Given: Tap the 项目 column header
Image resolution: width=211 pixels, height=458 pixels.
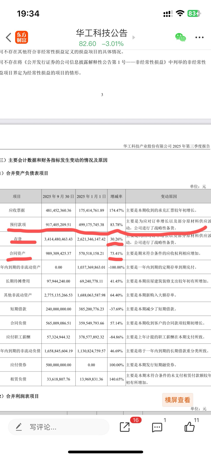Looking at the screenshot, I should coord(17,196).
